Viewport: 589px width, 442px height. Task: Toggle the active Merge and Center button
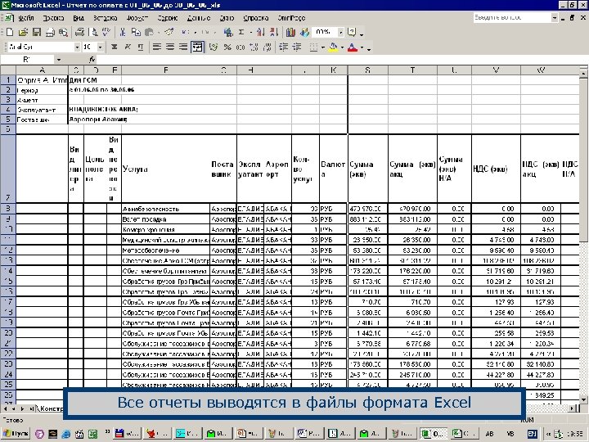197,47
